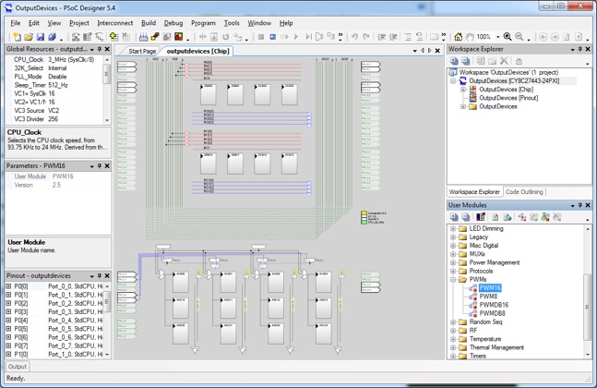Click the debug Go play arrow
The width and height of the screenshot is (597, 388).
[296, 37]
